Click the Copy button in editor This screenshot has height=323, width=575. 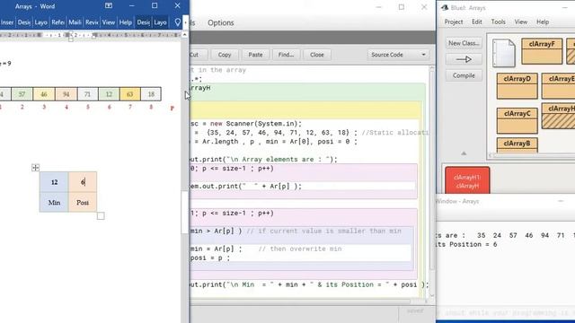[225, 55]
